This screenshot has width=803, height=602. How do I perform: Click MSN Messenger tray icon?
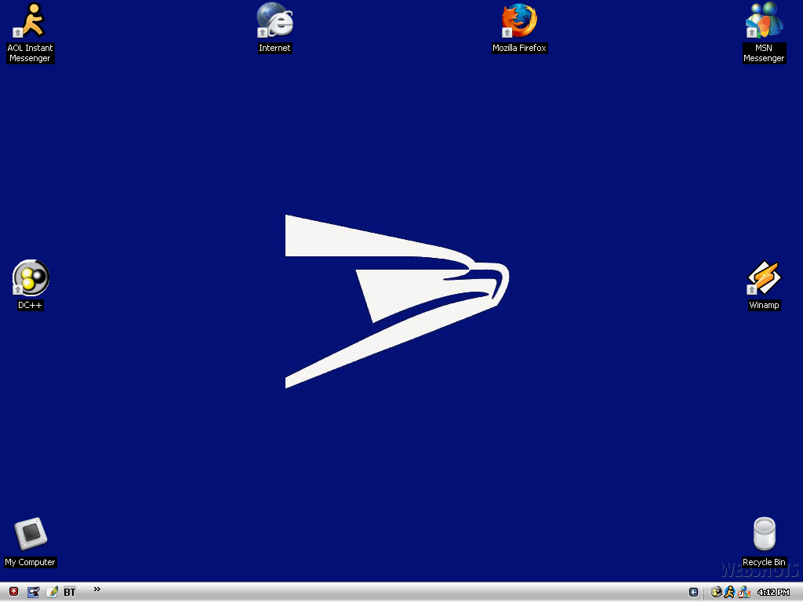click(x=743, y=592)
